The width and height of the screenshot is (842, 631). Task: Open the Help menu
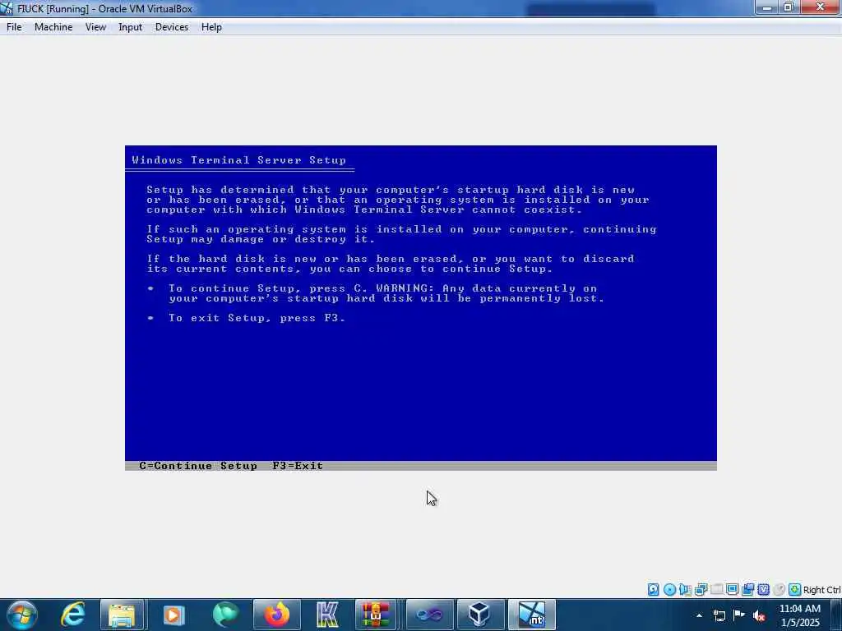point(211,27)
